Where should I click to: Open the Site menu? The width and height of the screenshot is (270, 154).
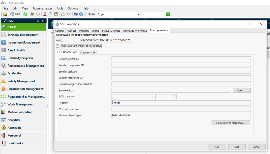click(6, 8)
